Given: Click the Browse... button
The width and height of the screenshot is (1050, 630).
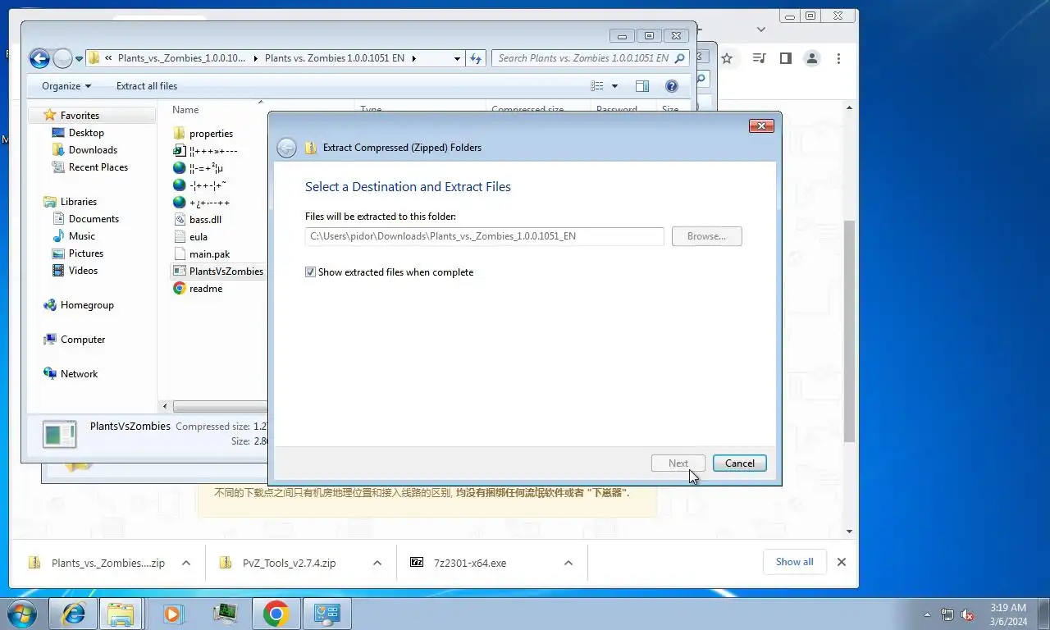Looking at the screenshot, I should (x=706, y=236).
